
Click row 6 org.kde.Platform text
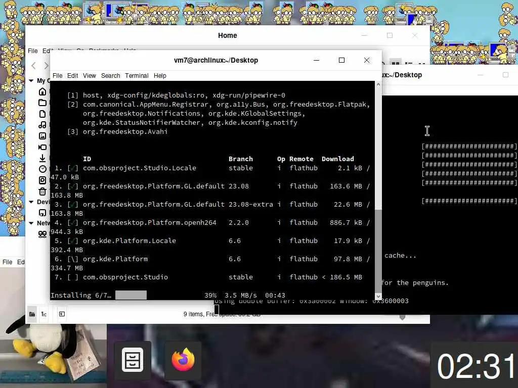[115, 259]
